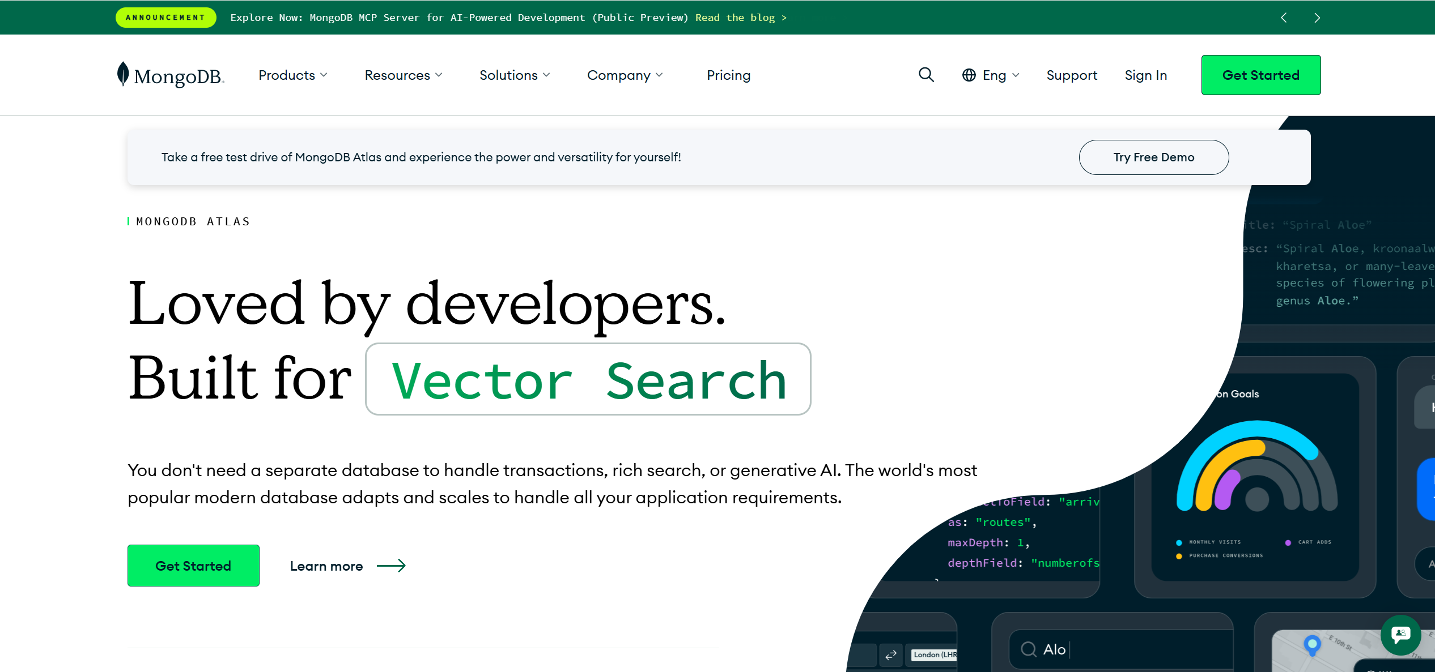1435x672 pixels.
Task: Expand the Products menu
Action: tap(292, 75)
